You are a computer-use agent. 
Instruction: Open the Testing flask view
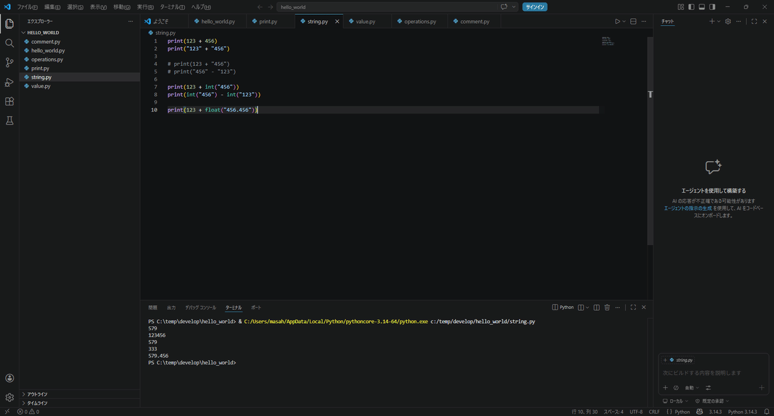9,121
